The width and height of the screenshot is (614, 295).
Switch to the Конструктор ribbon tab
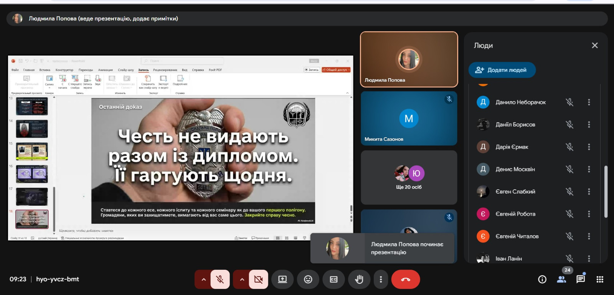(64, 70)
